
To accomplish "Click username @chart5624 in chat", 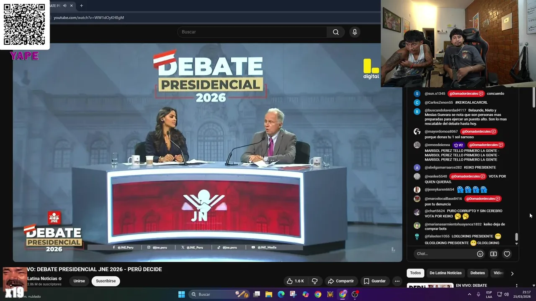I will point(435,211).
